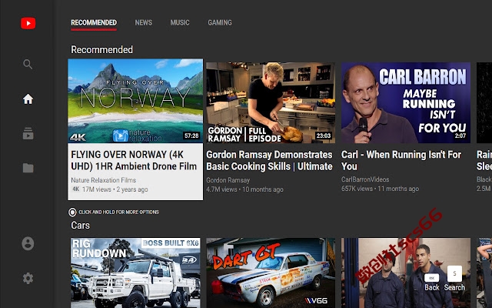This screenshot has height=308, width=492.
Task: Open the Gordon Ramsay Full Episode thumbnail
Action: click(271, 102)
